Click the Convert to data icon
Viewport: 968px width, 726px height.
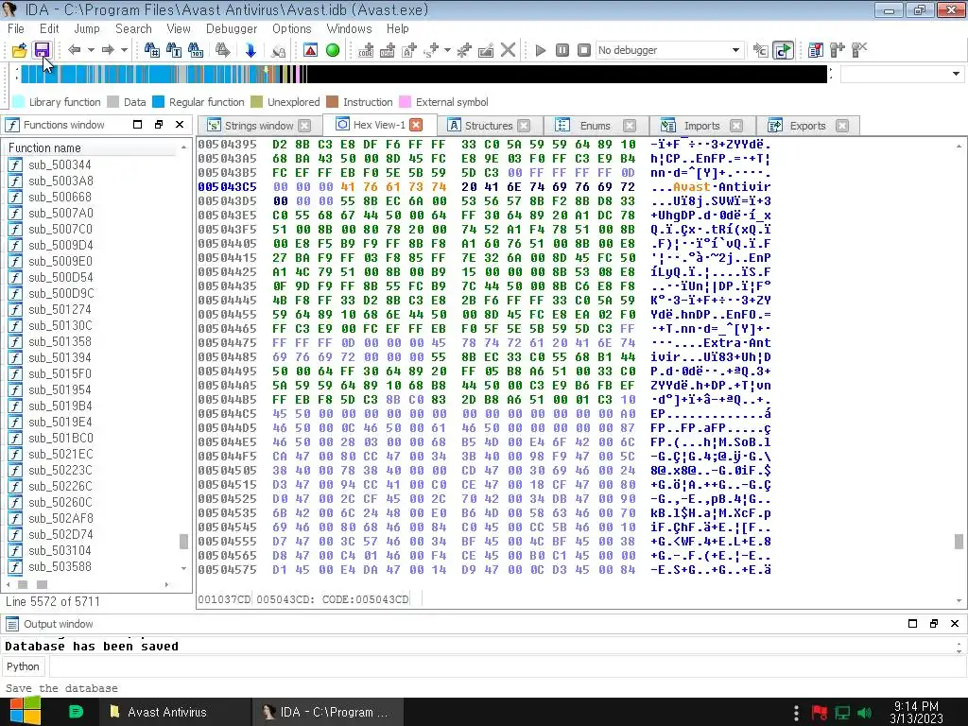tap(388, 50)
